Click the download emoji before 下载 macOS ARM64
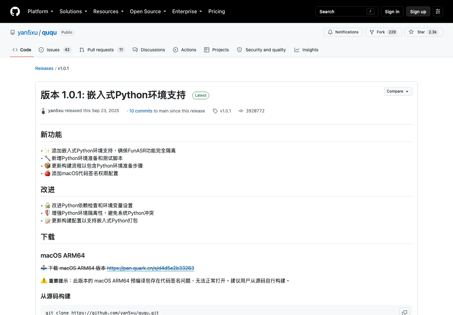This screenshot has width=453, height=315. point(44,268)
